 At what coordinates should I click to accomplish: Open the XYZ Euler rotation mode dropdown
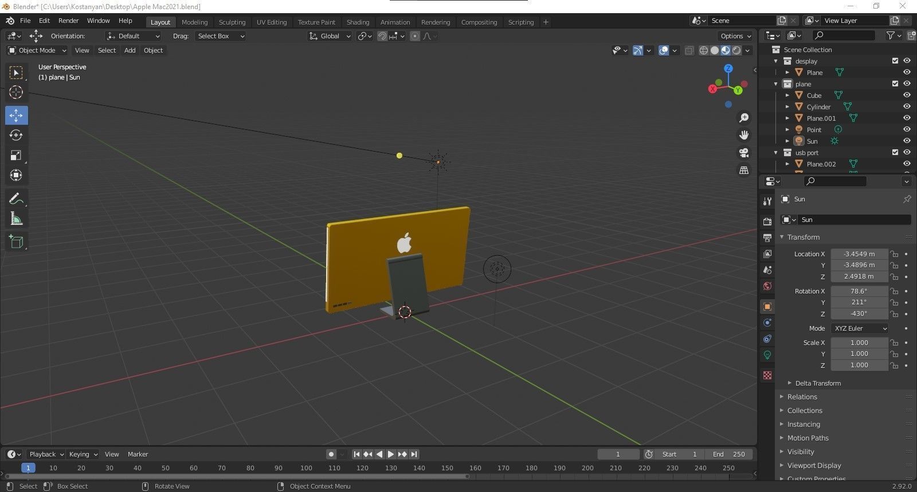click(860, 328)
